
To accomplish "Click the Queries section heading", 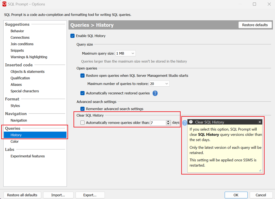I will point(13,128).
